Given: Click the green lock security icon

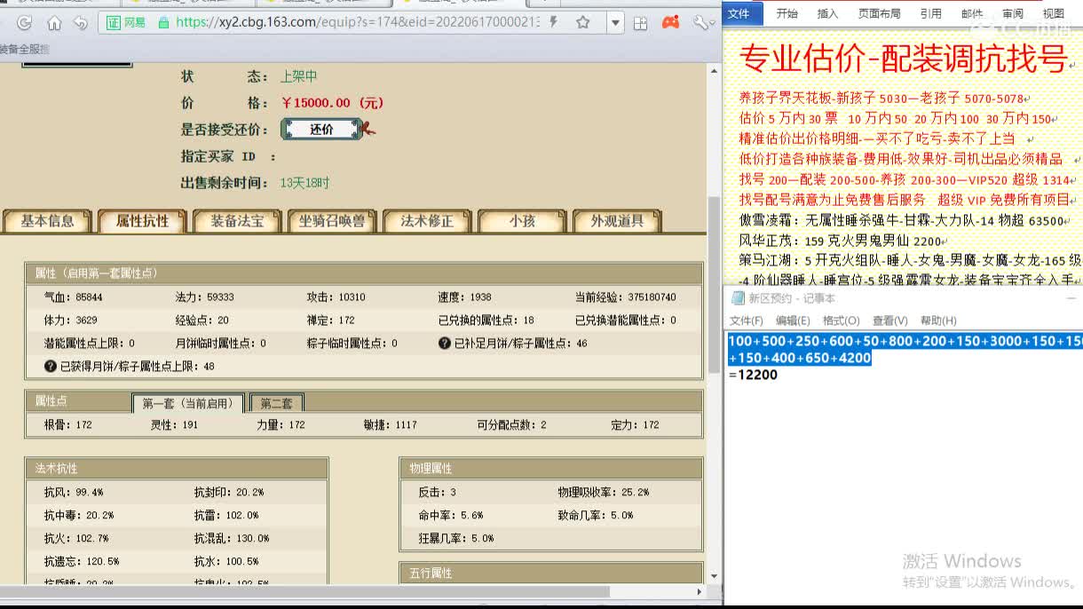Looking at the screenshot, I should click(163, 23).
